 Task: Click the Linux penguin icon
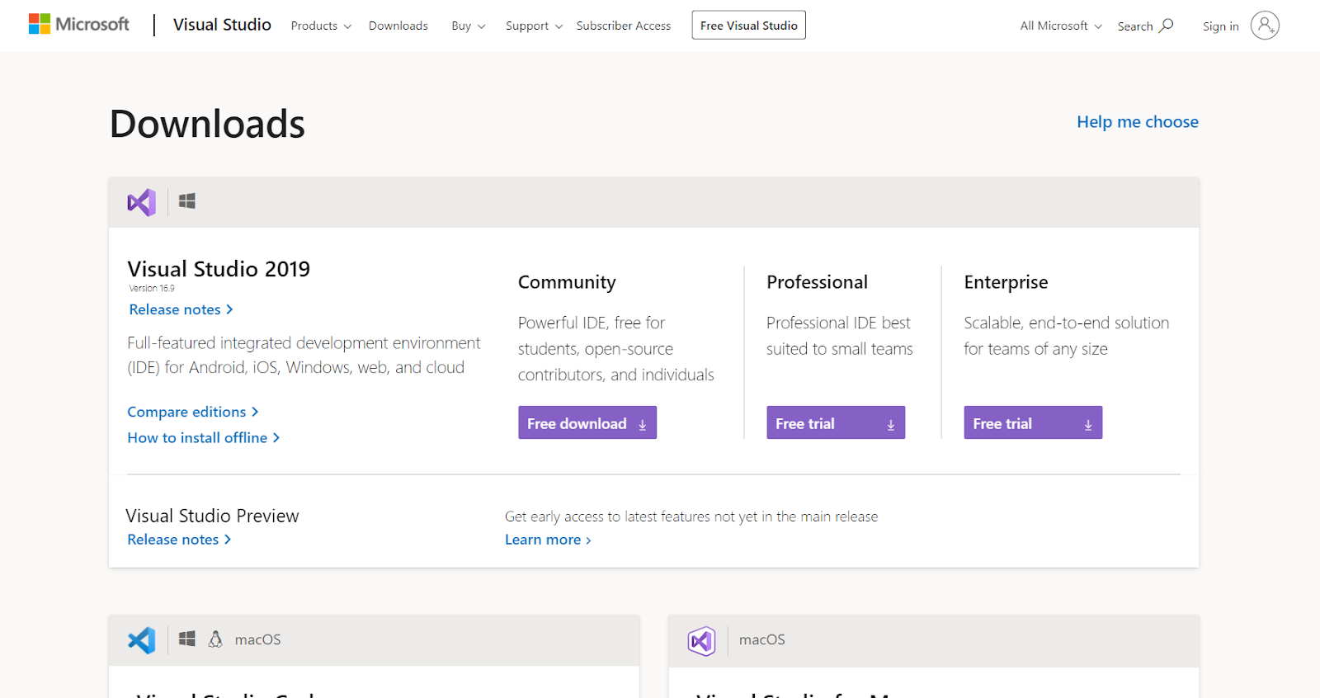(215, 639)
